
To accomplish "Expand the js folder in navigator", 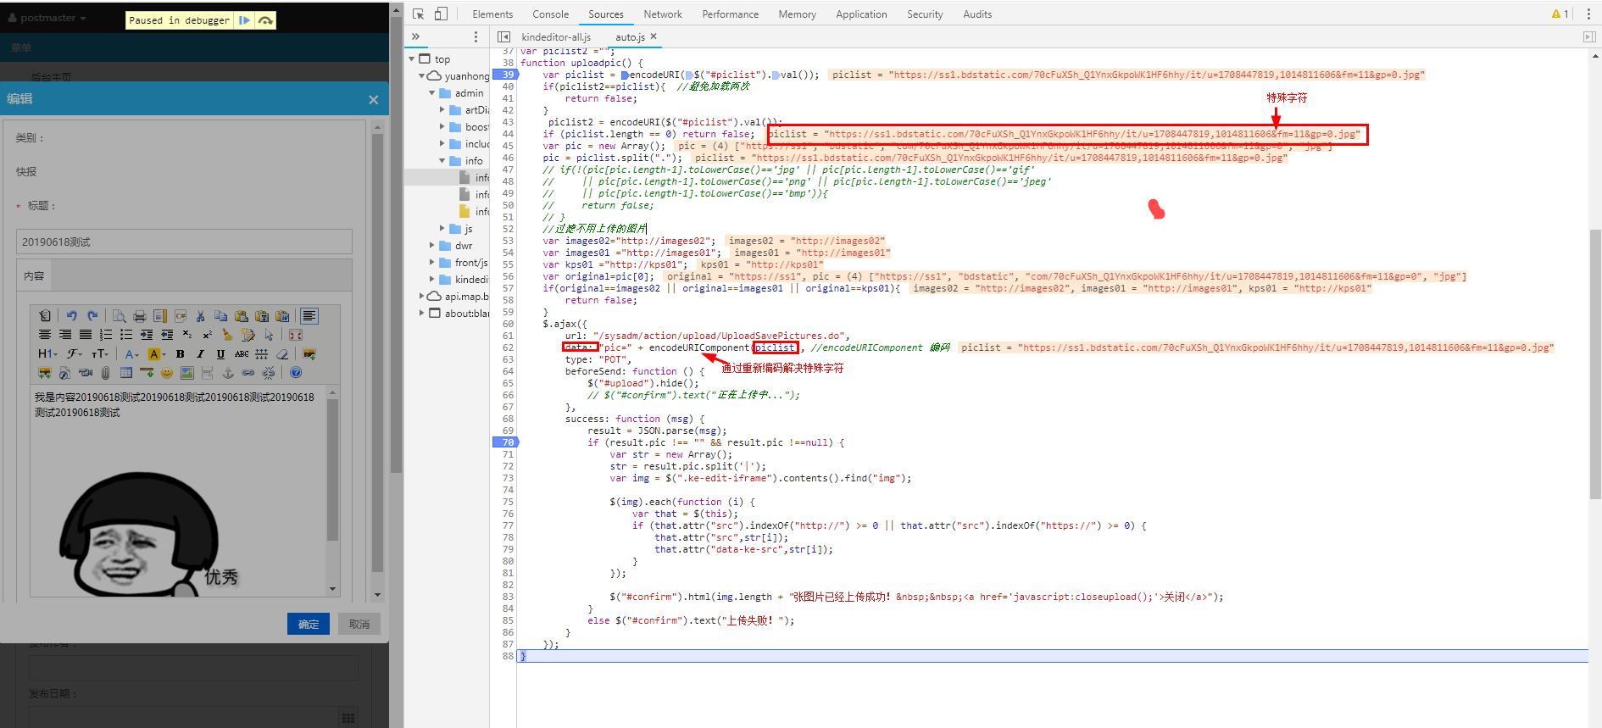I will point(442,229).
